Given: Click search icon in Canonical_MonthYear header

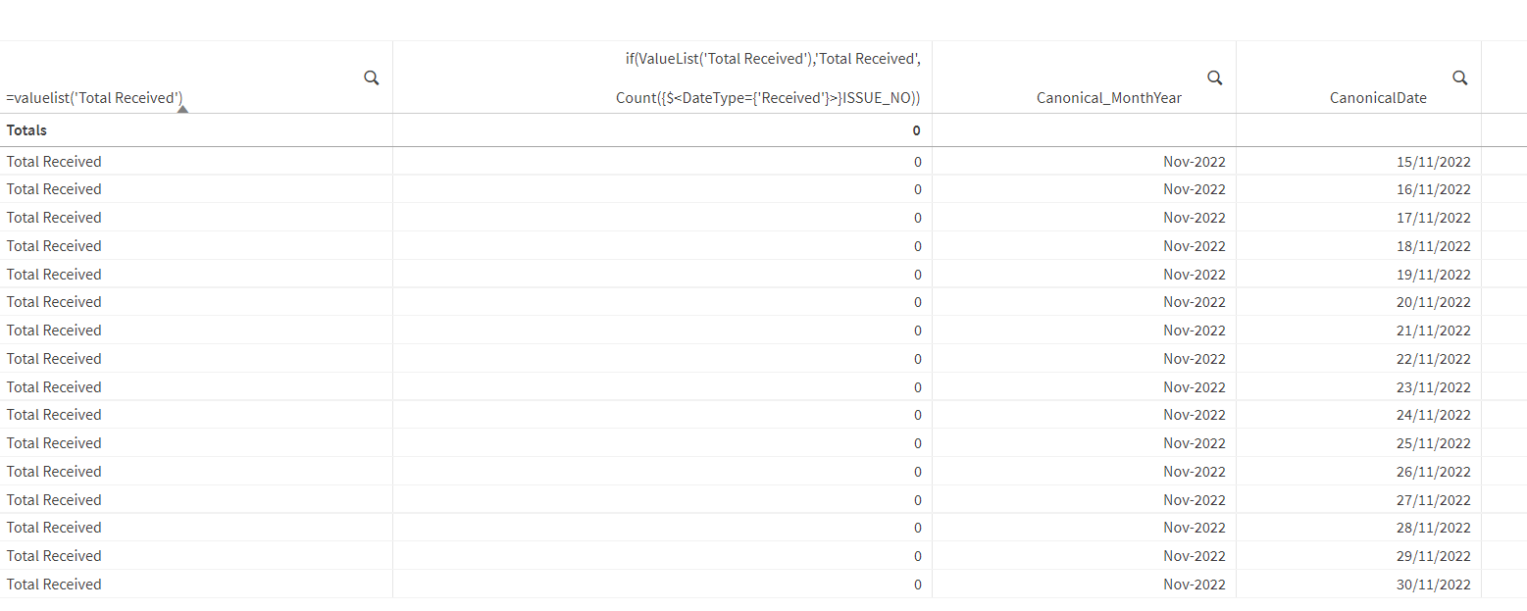Looking at the screenshot, I should tap(1214, 78).
